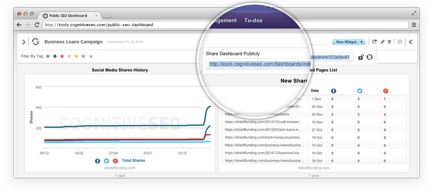
Task: Open the hard-money-business page link
Action: (x=264, y=137)
